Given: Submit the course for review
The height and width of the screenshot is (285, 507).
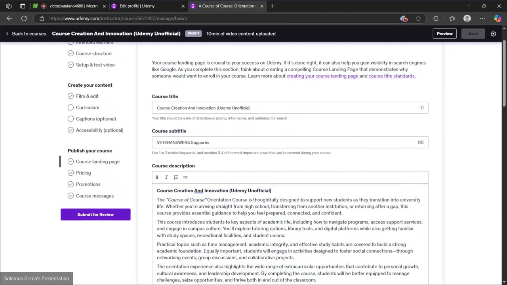Looking at the screenshot, I should tap(95, 215).
